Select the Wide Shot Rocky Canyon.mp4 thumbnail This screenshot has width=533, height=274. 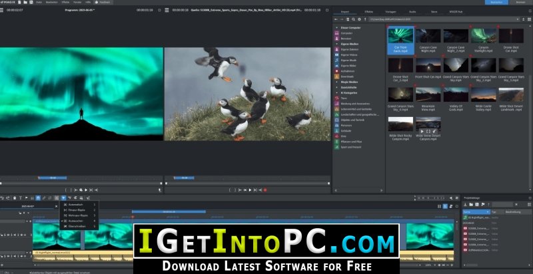tap(400, 124)
